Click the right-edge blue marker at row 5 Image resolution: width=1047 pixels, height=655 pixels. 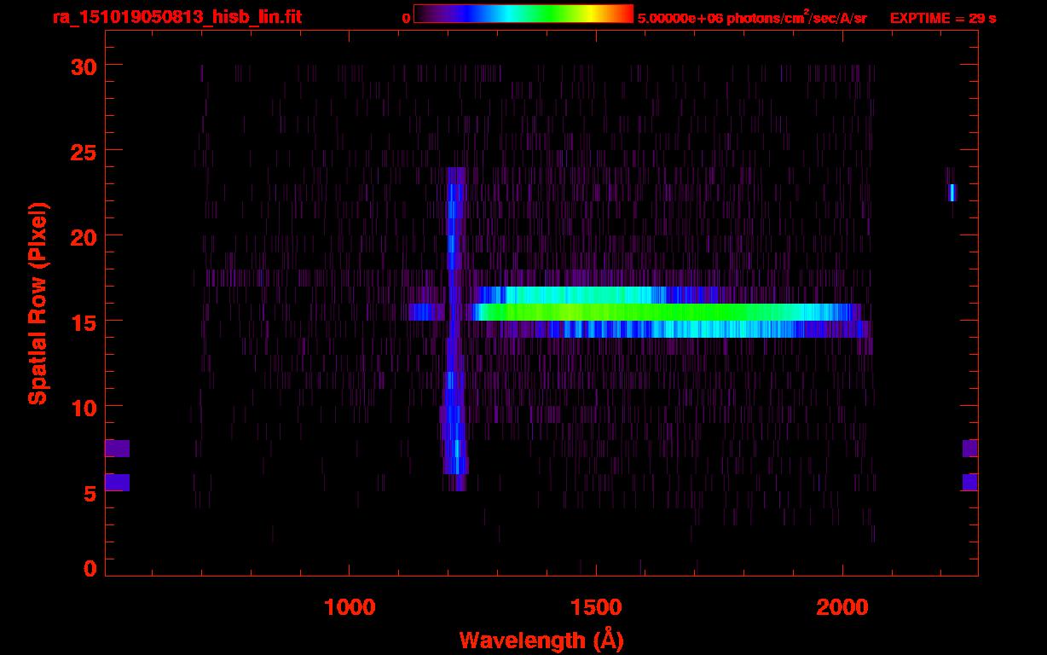(970, 483)
